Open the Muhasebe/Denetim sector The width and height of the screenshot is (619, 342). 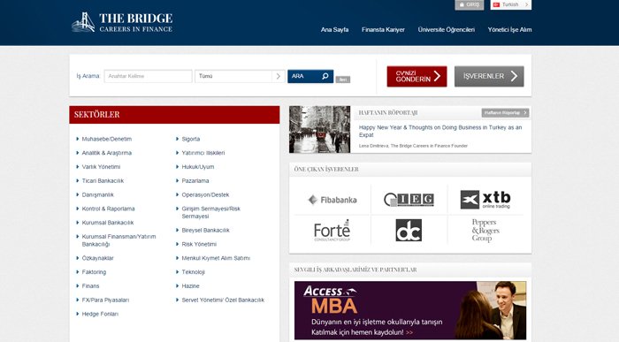point(107,139)
